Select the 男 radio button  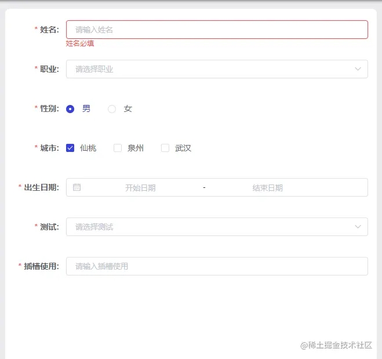70,109
